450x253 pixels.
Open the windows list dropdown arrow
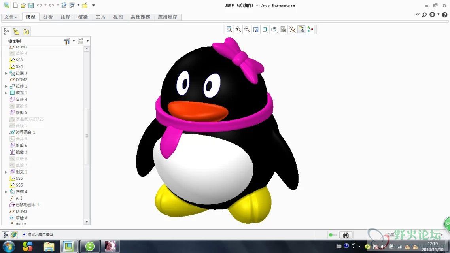(x=78, y=5)
